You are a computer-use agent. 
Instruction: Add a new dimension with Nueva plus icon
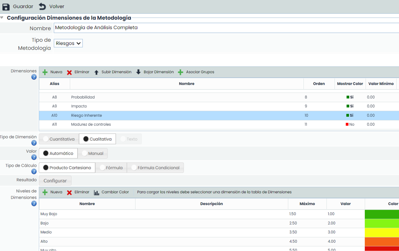click(x=45, y=72)
